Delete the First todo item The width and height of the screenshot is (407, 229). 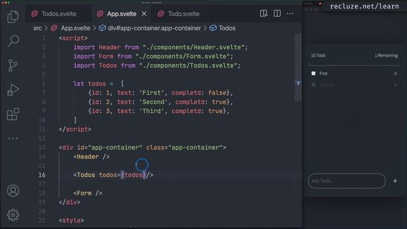pos(396,74)
